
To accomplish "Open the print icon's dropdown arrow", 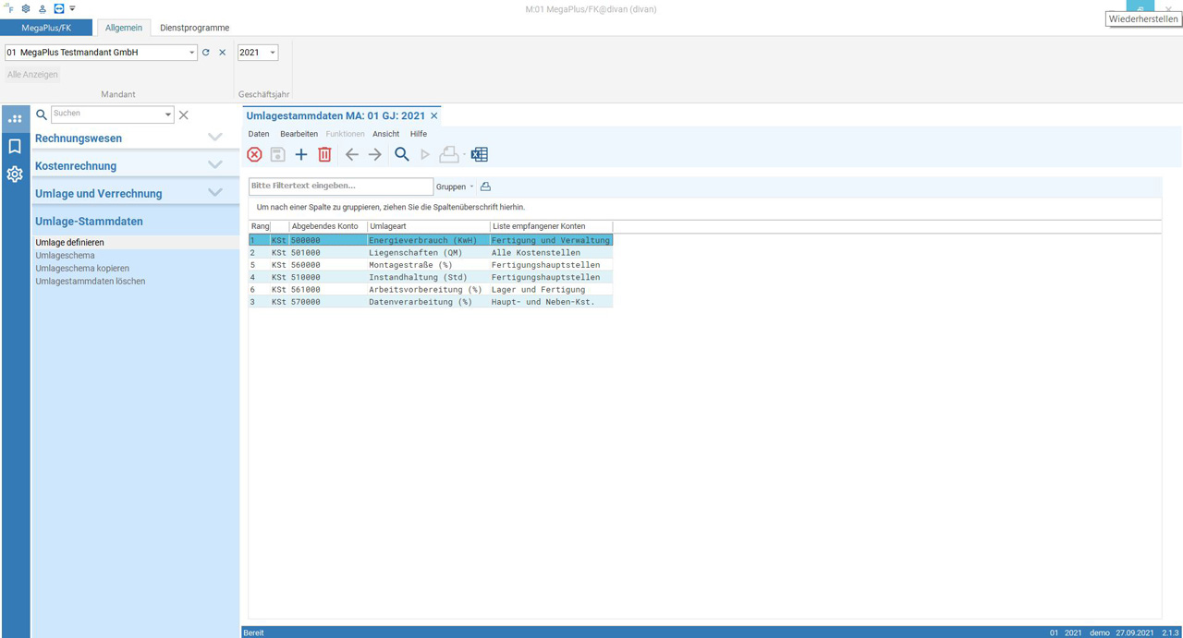I will pos(464,155).
